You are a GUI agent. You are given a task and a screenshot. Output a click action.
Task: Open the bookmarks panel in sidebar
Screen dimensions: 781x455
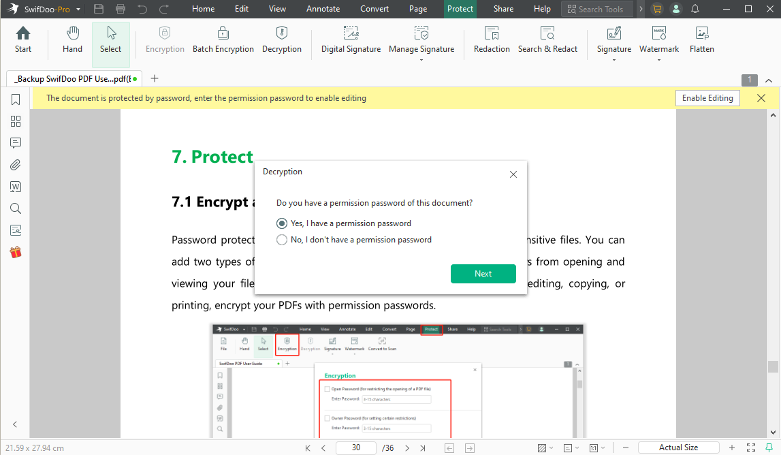click(15, 100)
